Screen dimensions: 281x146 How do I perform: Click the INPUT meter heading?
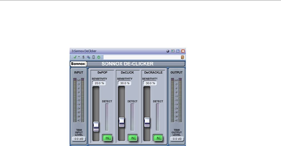click(x=79, y=72)
